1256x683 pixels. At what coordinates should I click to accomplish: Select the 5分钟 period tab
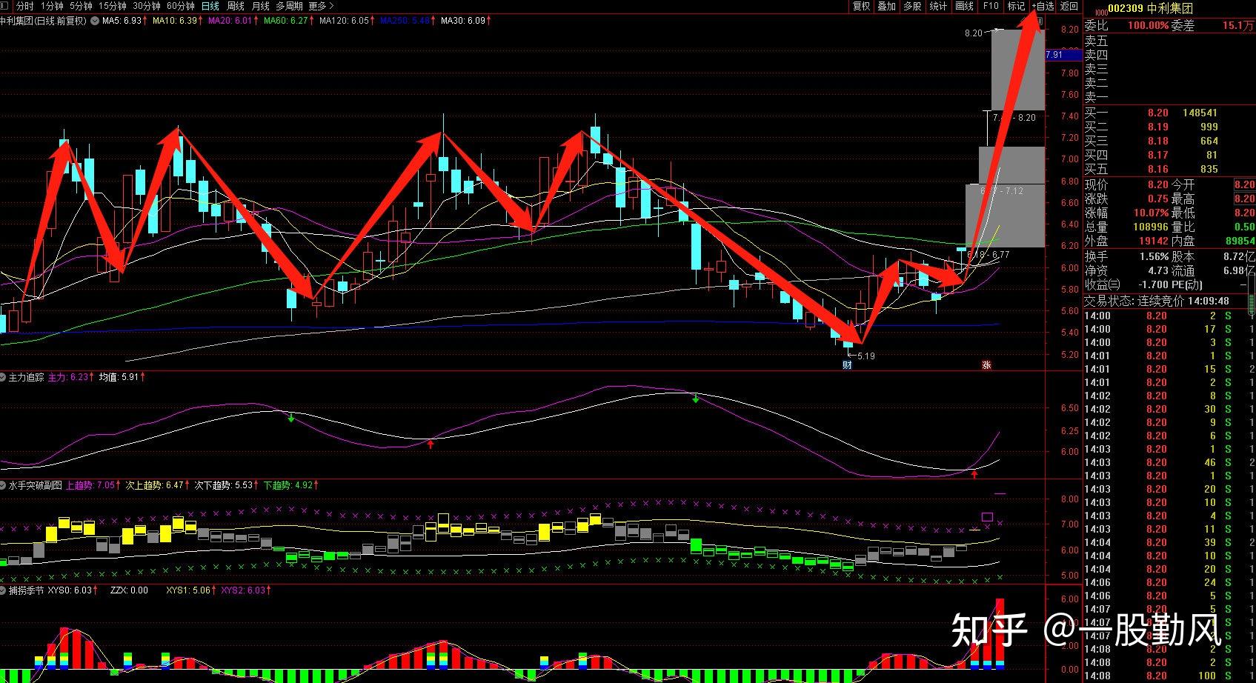(x=81, y=6)
